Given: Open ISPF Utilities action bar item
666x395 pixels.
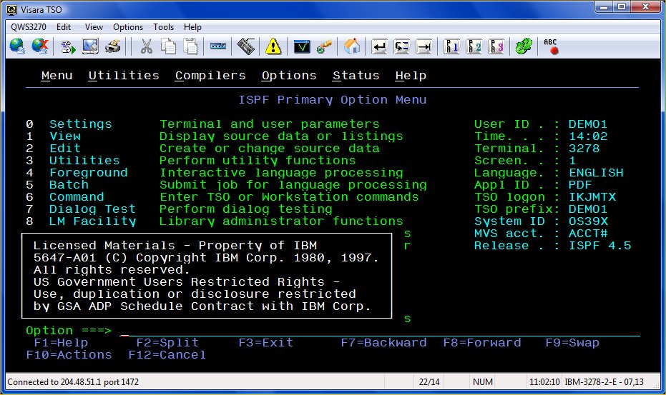Looking at the screenshot, I should 124,76.
